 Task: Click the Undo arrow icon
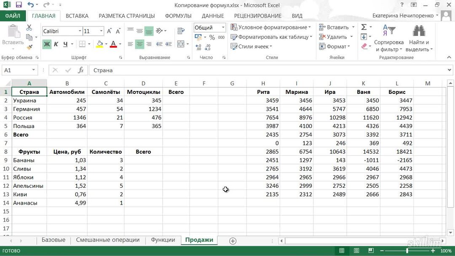click(30, 5)
